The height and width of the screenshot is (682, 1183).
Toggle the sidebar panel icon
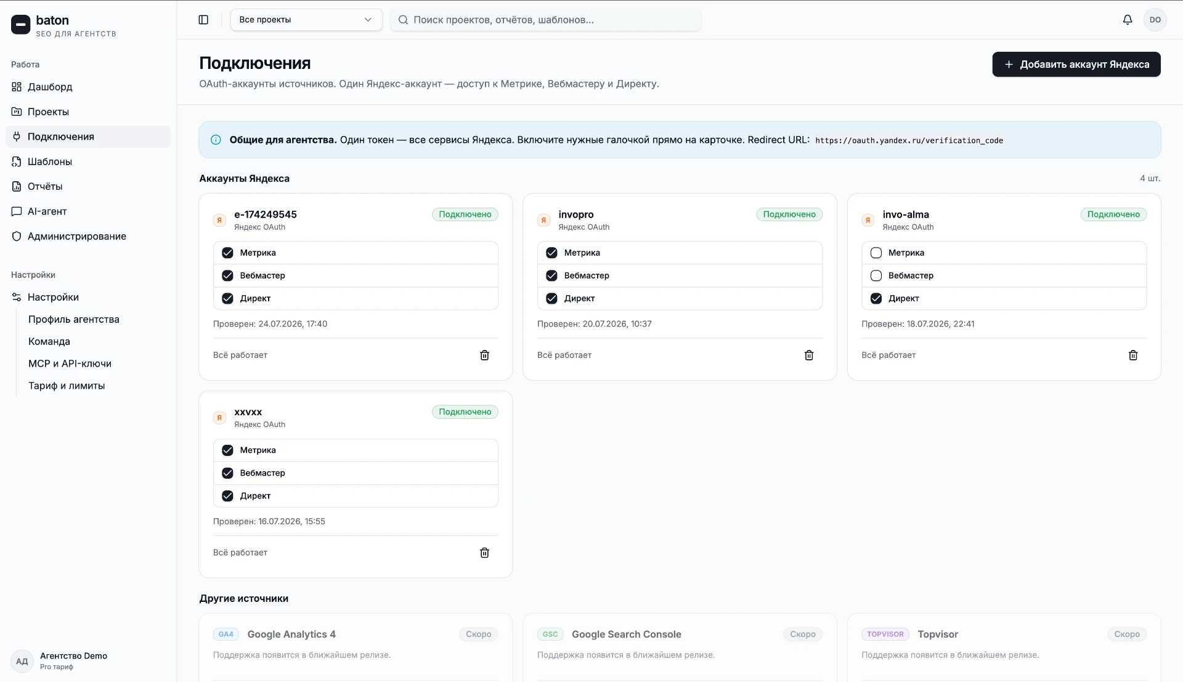203,20
